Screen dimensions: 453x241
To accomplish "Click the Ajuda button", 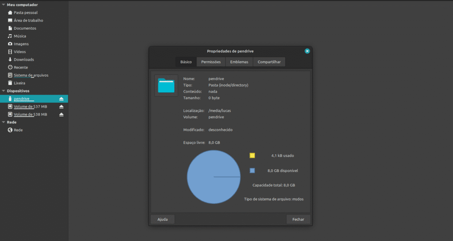I will click(162, 219).
